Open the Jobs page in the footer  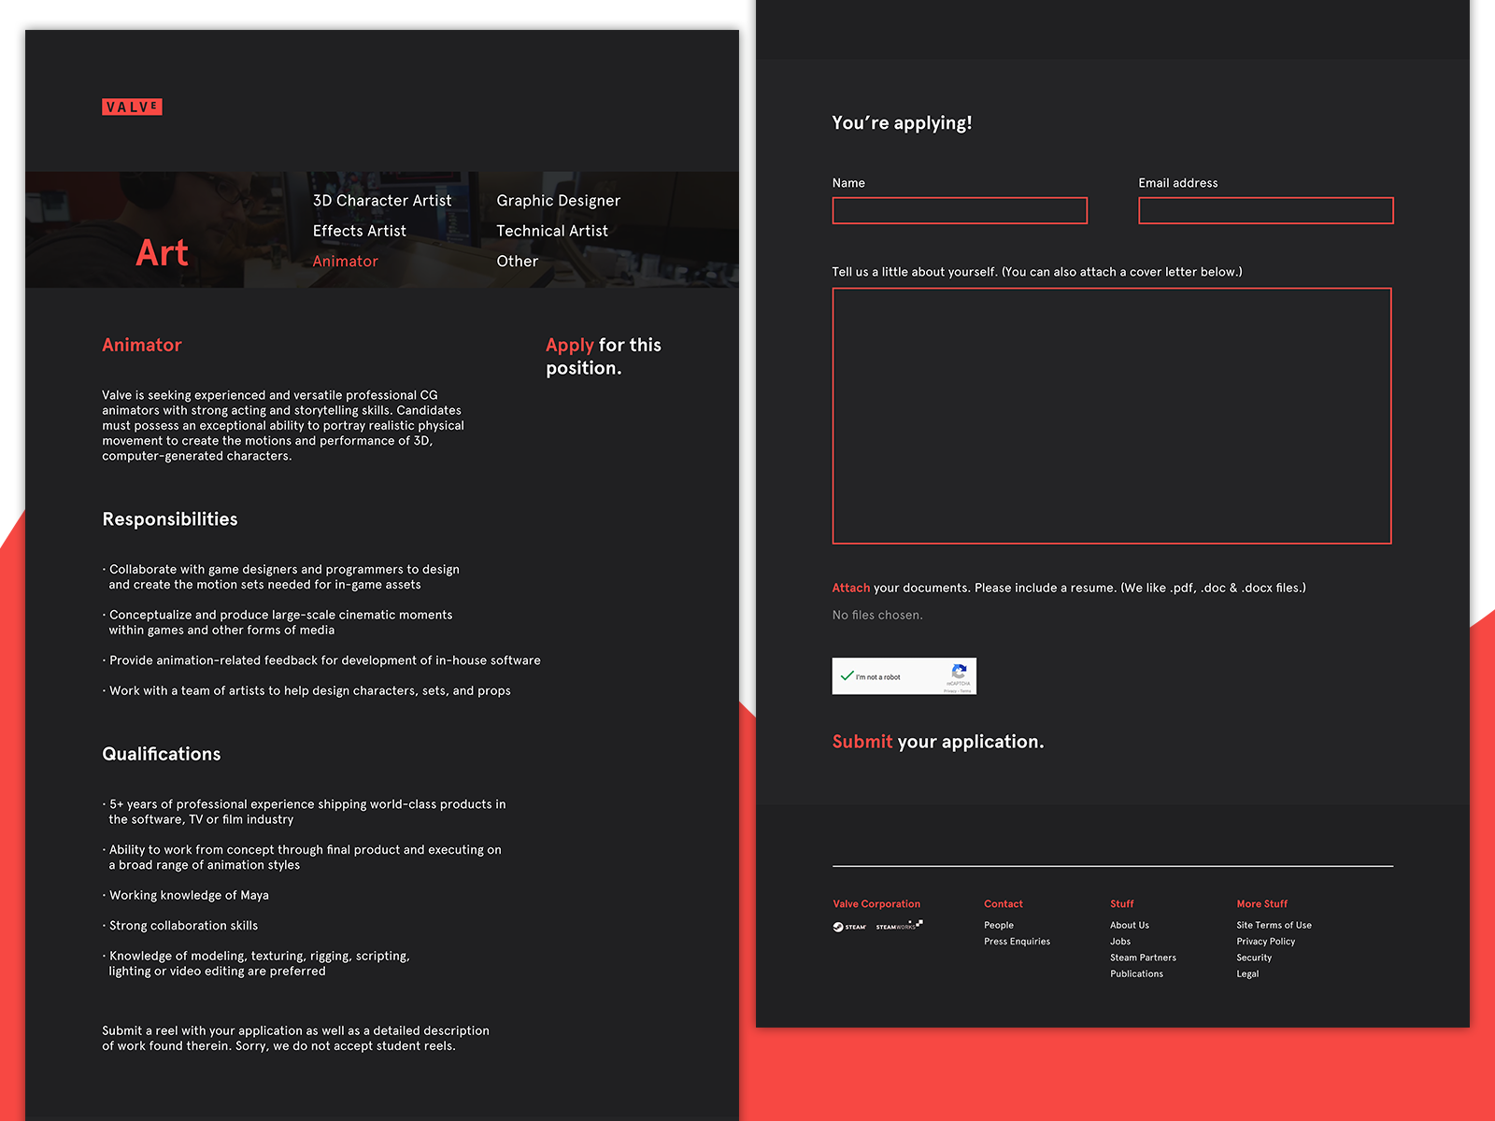[x=1119, y=941]
